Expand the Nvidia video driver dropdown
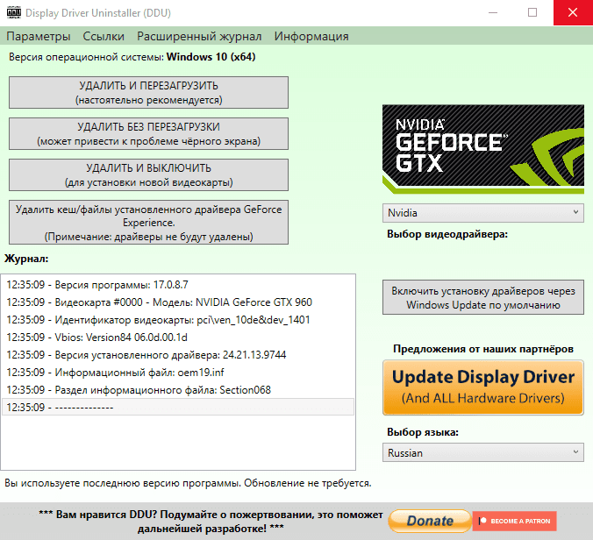The width and height of the screenshot is (593, 540). pos(483,213)
